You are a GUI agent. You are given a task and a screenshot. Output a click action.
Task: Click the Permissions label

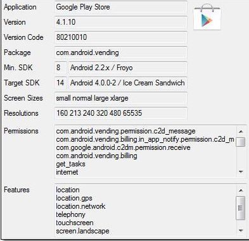pos(21,131)
